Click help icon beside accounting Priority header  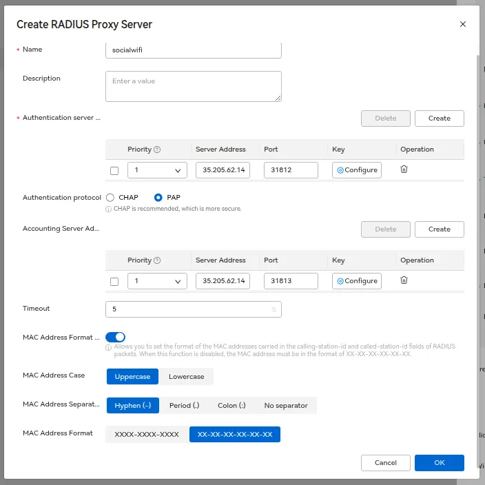coord(157,260)
